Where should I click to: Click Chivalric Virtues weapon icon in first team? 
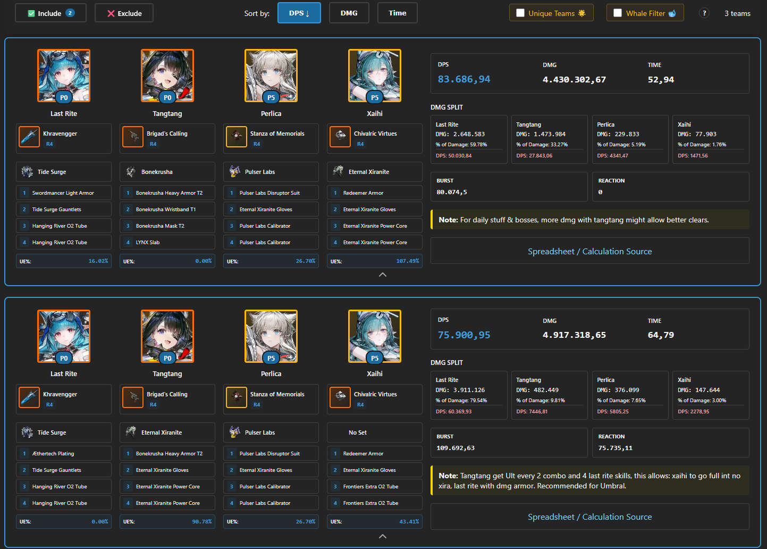pos(340,137)
